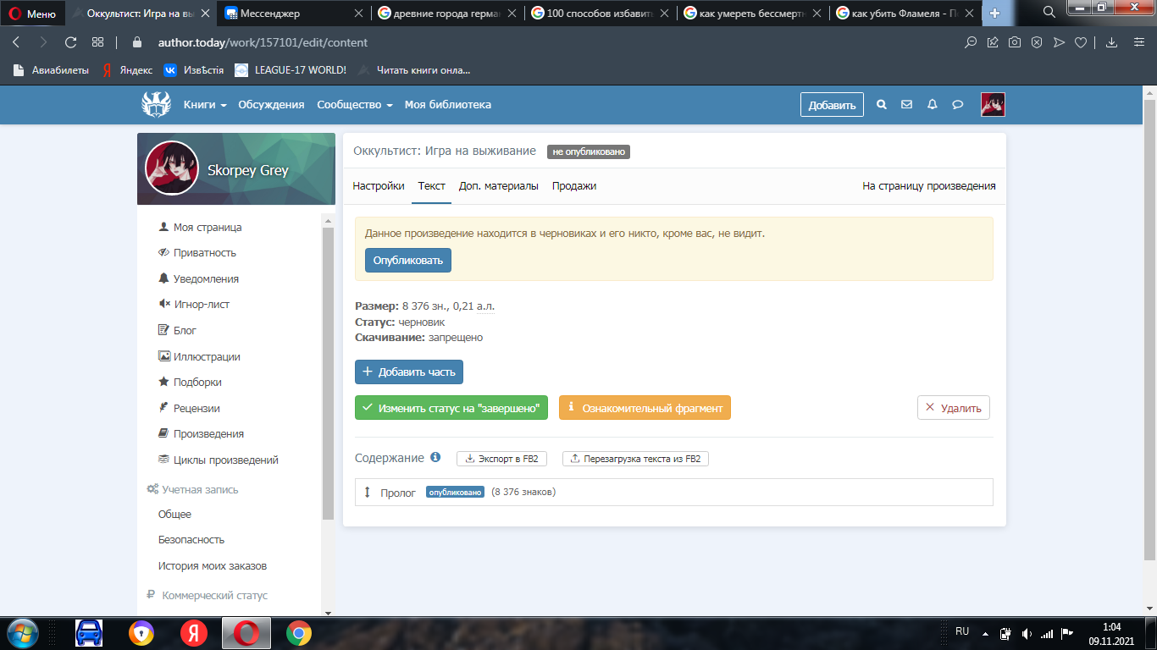Click the reorder arrows handle beside Пролог

[368, 492]
